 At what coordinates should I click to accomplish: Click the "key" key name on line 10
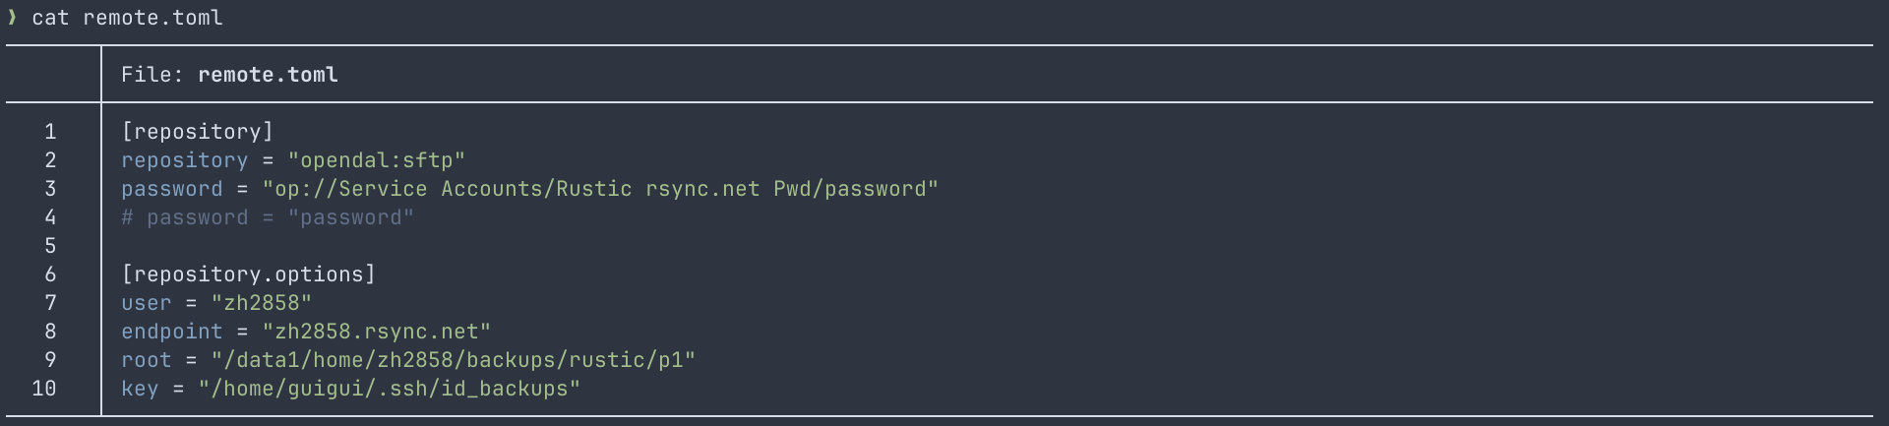point(140,389)
